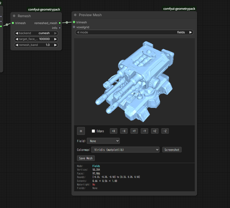This screenshot has height=208, width=230.
Task: Click the gear settings icon in viewer
Action: pyautogui.click(x=81, y=131)
